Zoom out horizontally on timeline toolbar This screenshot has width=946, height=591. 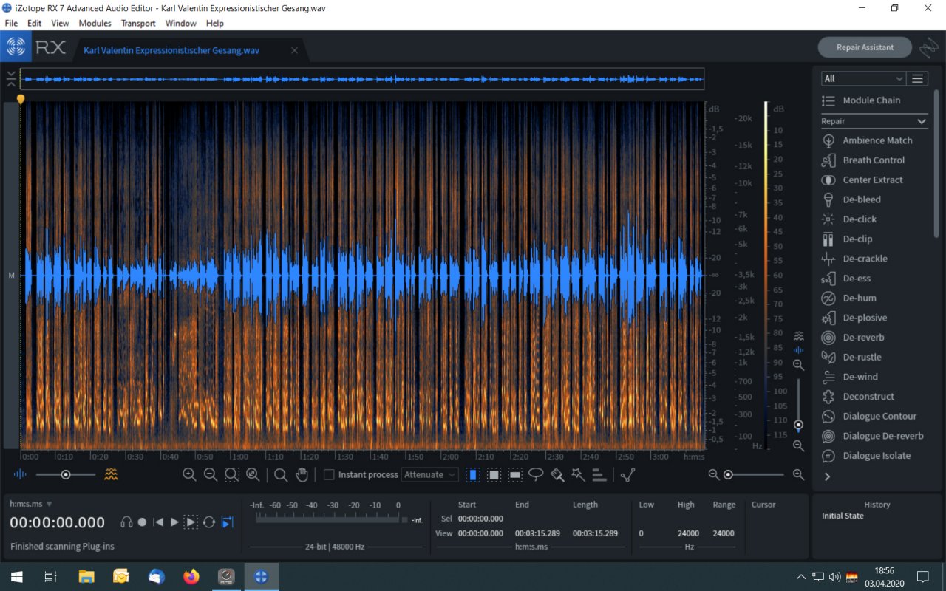tap(210, 475)
